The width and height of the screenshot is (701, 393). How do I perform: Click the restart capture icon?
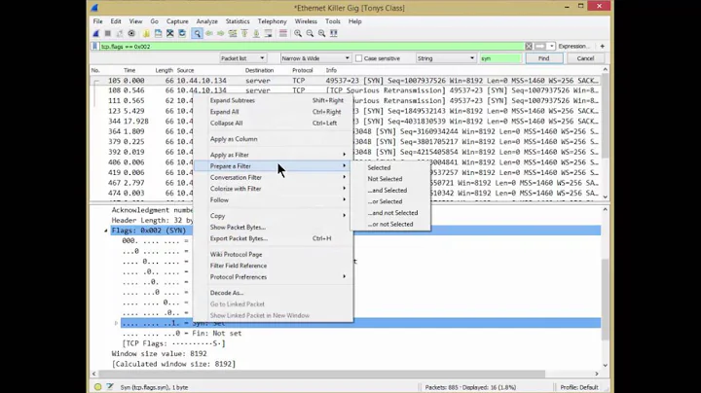(x=120, y=33)
